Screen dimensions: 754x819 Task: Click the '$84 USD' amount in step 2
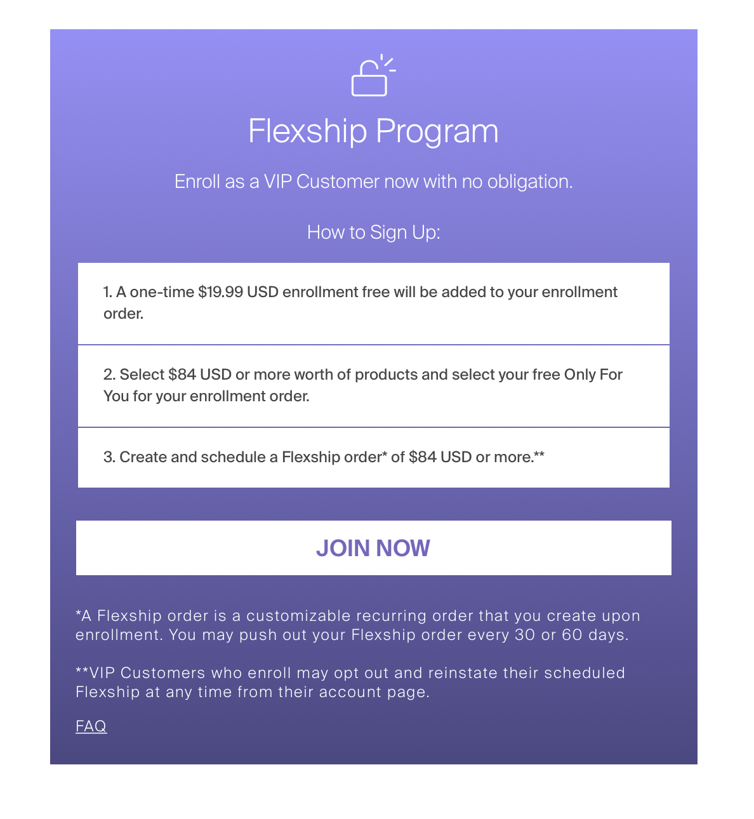[199, 375]
